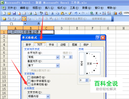The image size is (129, 99).
Task: Select cell containing 公司2015年销售业绩表
Action: click(x=31, y=32)
